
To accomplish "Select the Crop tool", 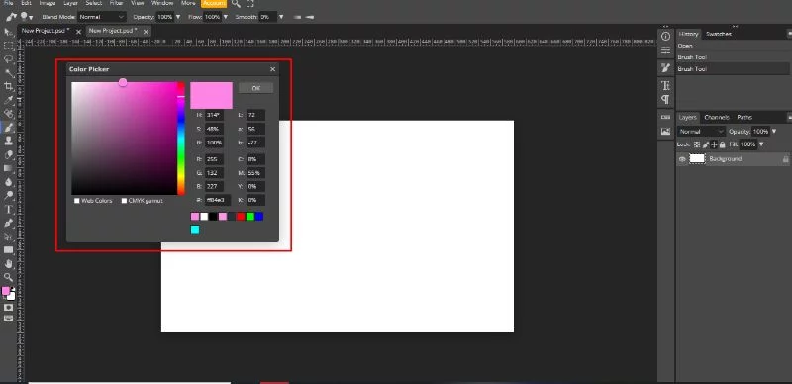I will [x=8, y=86].
